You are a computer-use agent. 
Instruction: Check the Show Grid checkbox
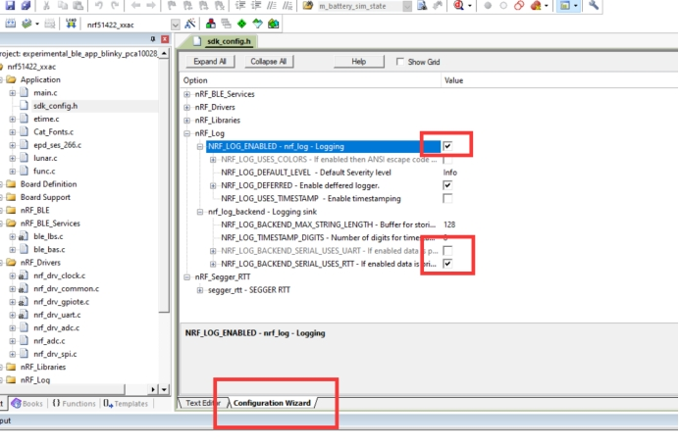pyautogui.click(x=399, y=62)
